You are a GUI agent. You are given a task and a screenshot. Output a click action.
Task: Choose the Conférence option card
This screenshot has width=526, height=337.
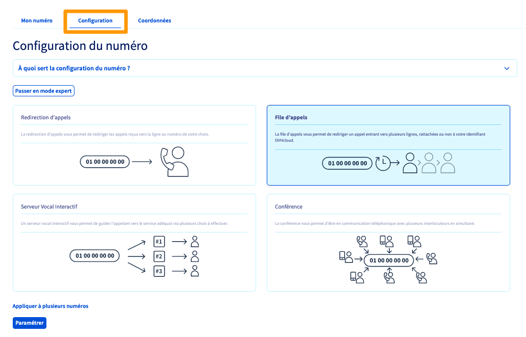(388, 242)
